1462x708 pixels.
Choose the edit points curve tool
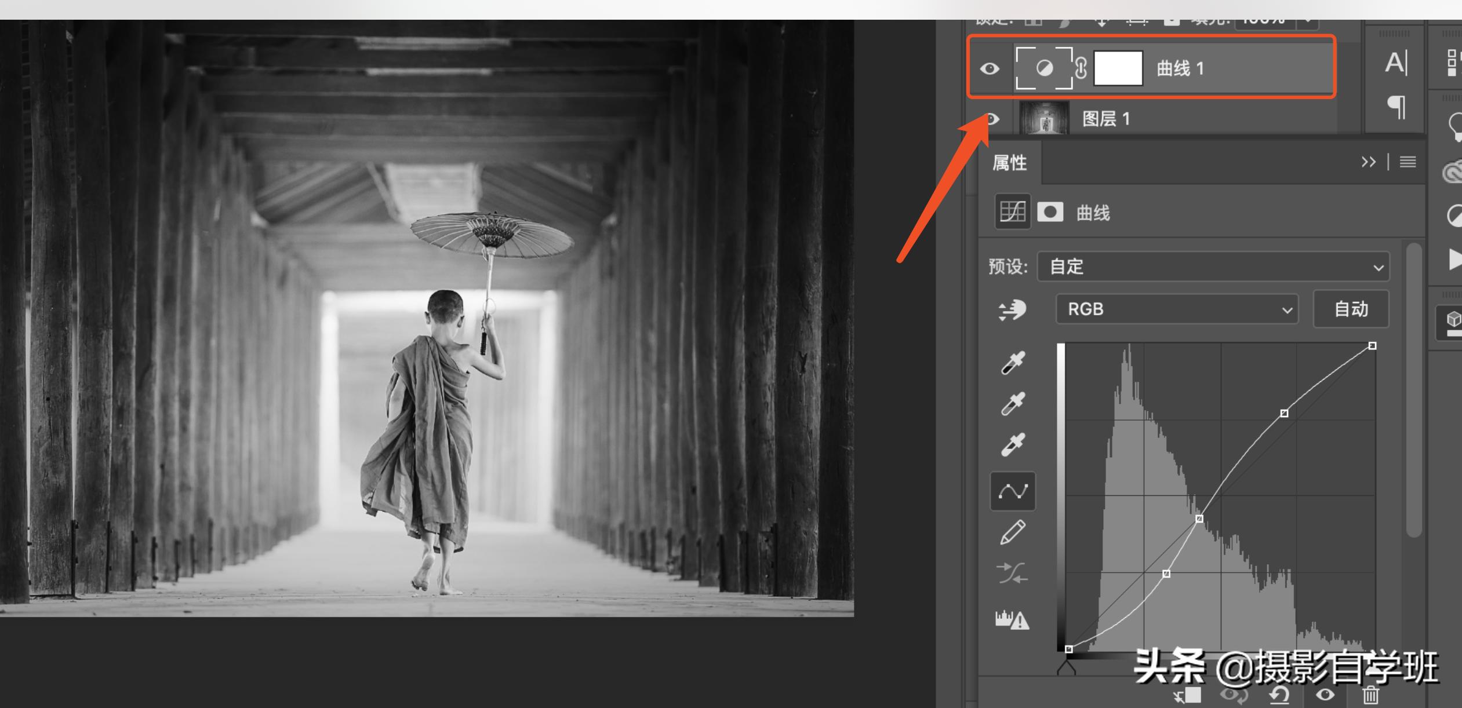click(1013, 492)
